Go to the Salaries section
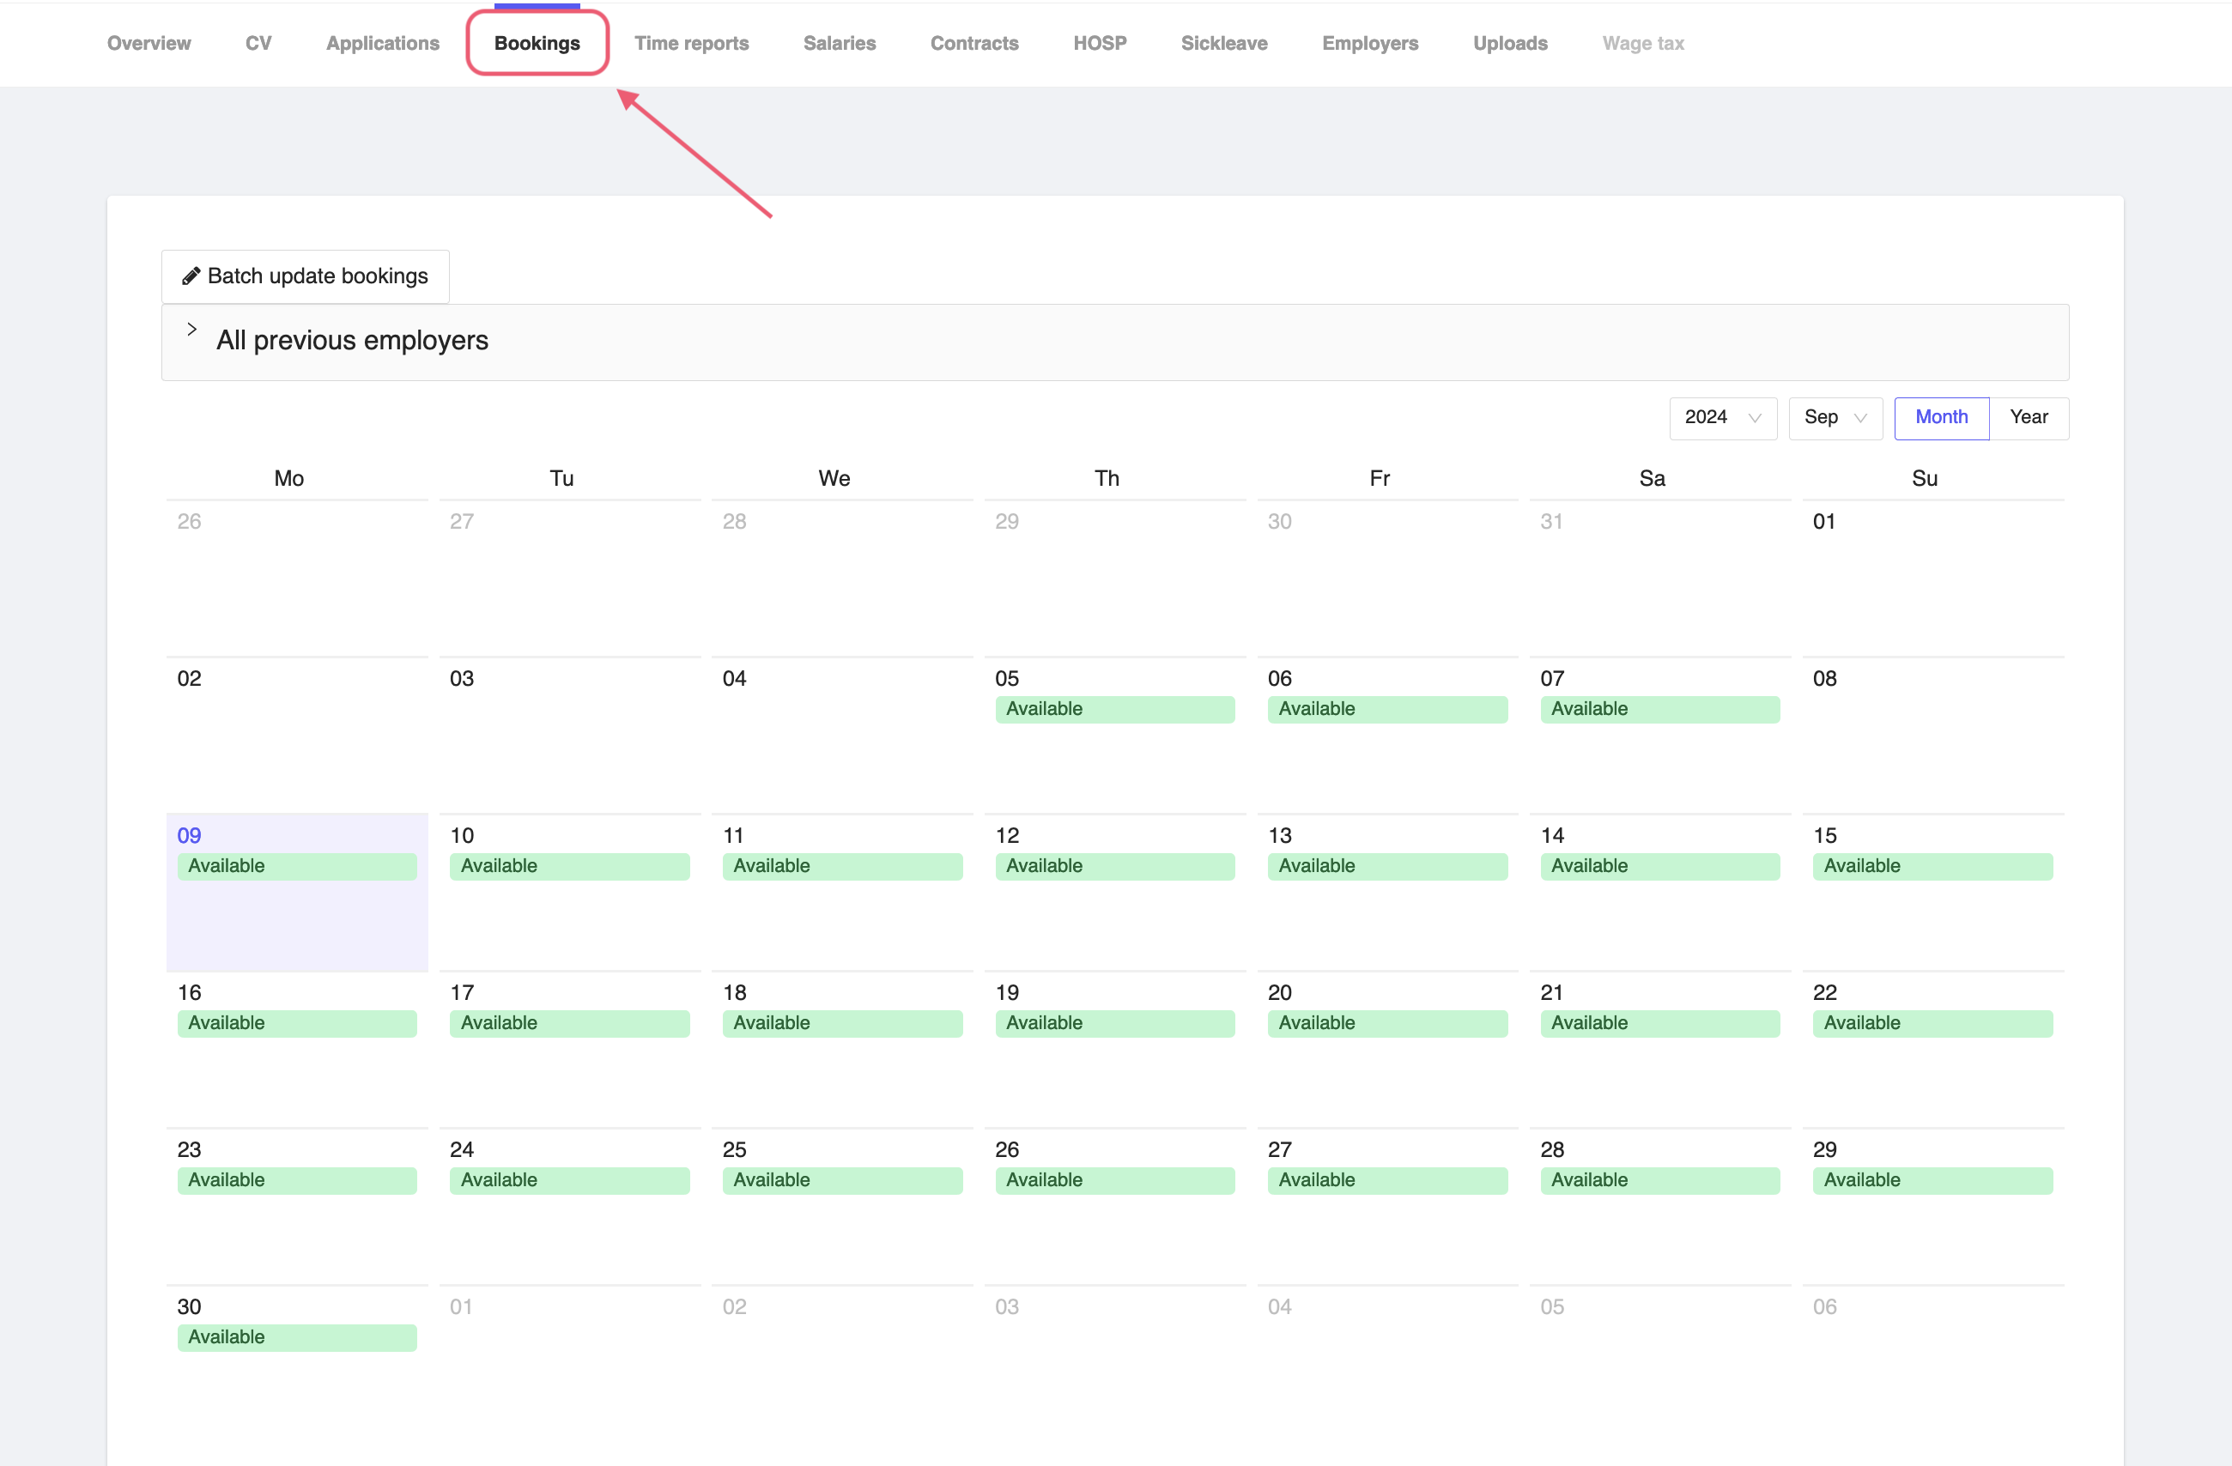Viewport: 2232px width, 1466px height. point(839,43)
